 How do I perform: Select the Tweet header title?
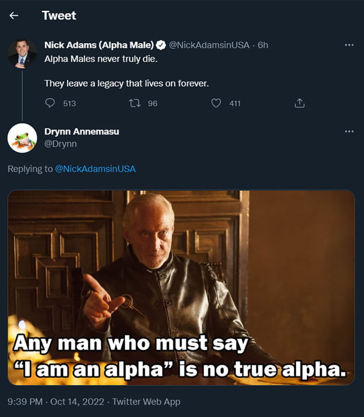click(59, 16)
